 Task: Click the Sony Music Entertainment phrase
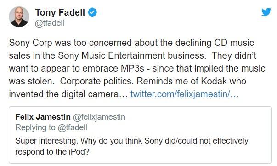point(112,55)
